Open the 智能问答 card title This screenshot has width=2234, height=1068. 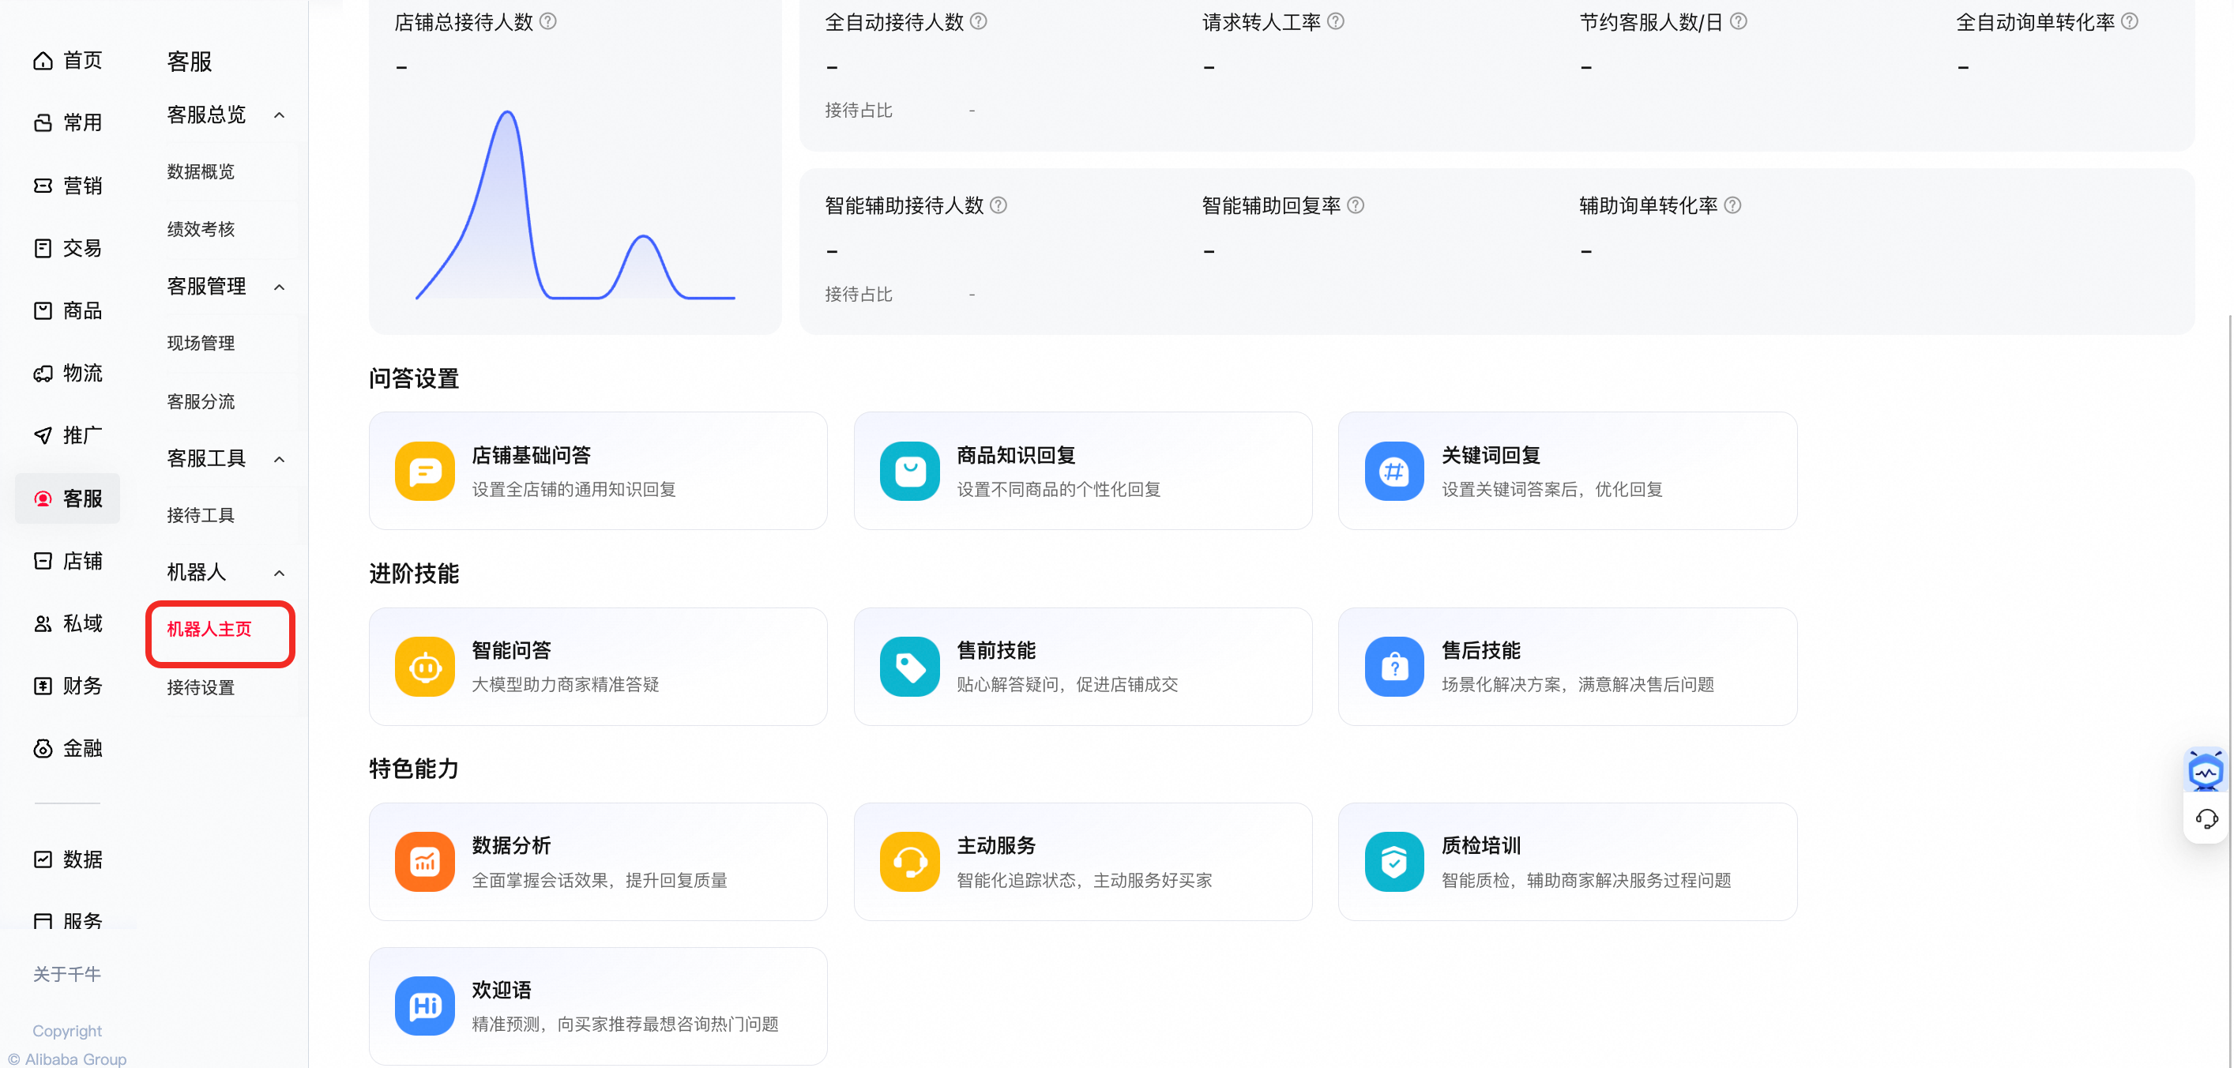point(511,650)
